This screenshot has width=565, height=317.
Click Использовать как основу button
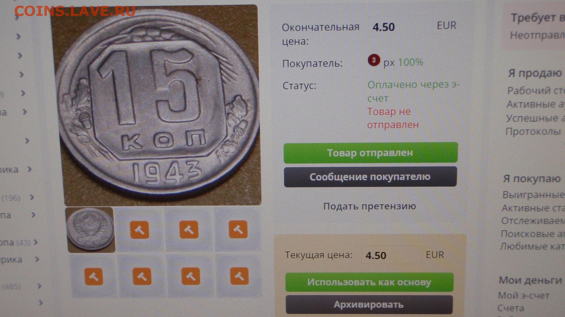pos(369,282)
